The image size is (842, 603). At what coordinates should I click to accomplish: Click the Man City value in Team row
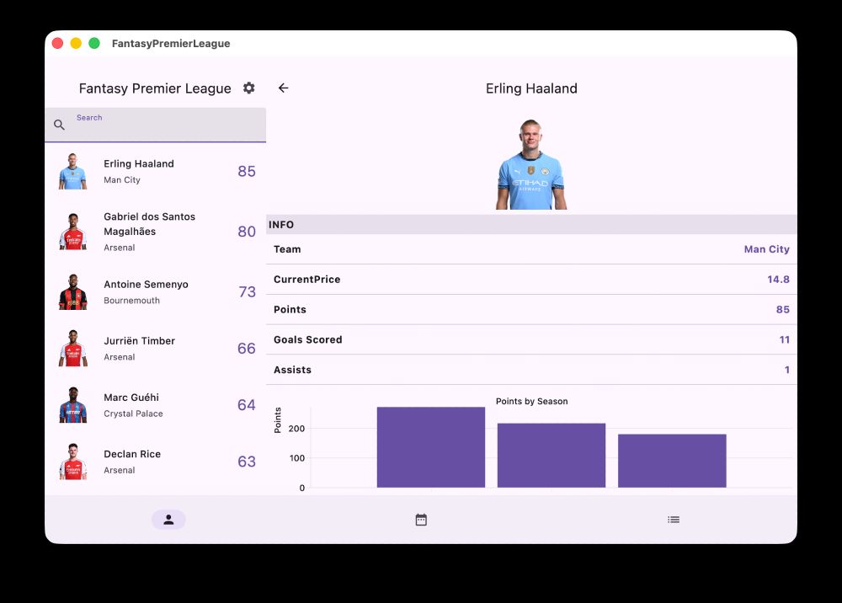[766, 249]
